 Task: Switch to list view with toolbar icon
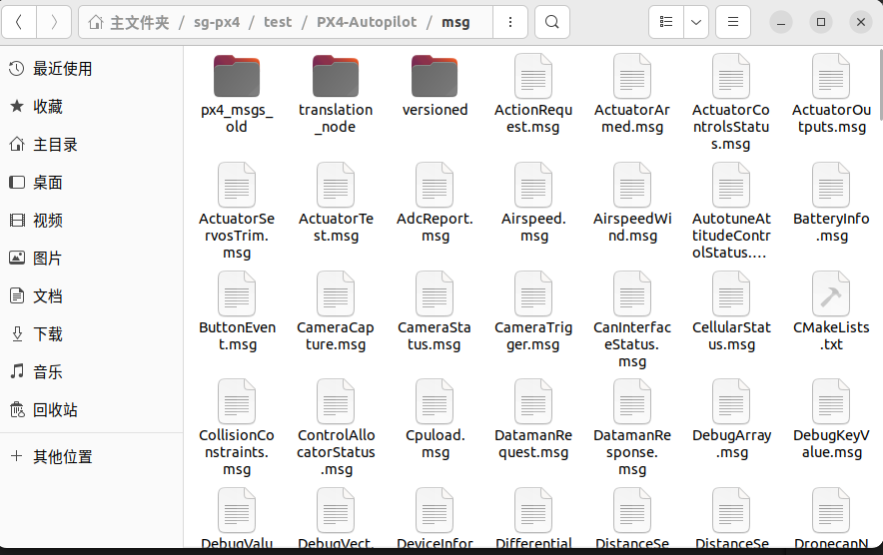tap(666, 22)
